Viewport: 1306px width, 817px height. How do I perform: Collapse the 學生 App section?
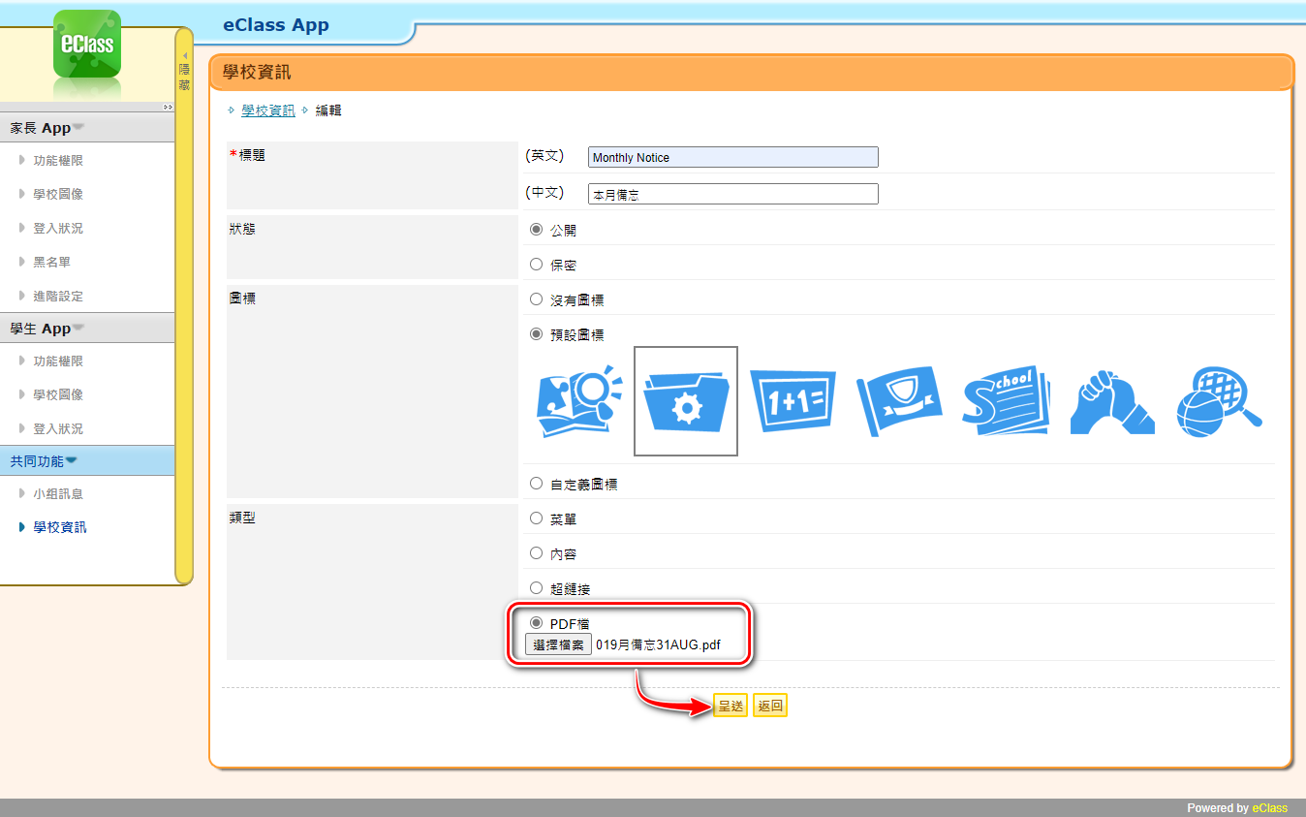click(x=87, y=329)
